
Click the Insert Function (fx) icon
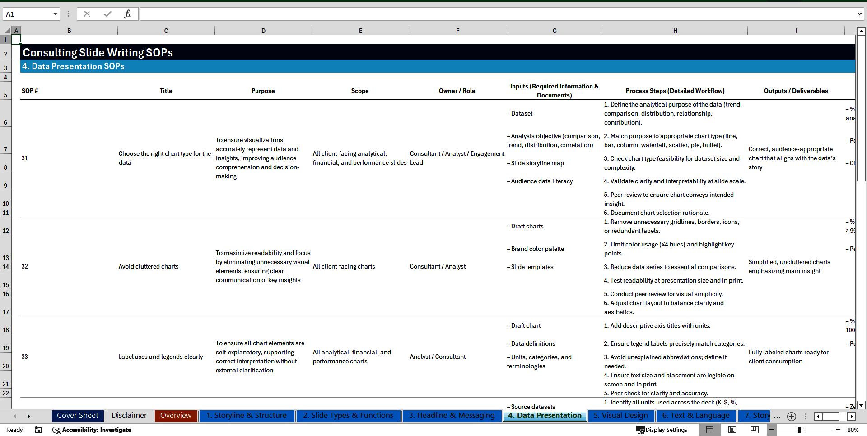pos(128,14)
